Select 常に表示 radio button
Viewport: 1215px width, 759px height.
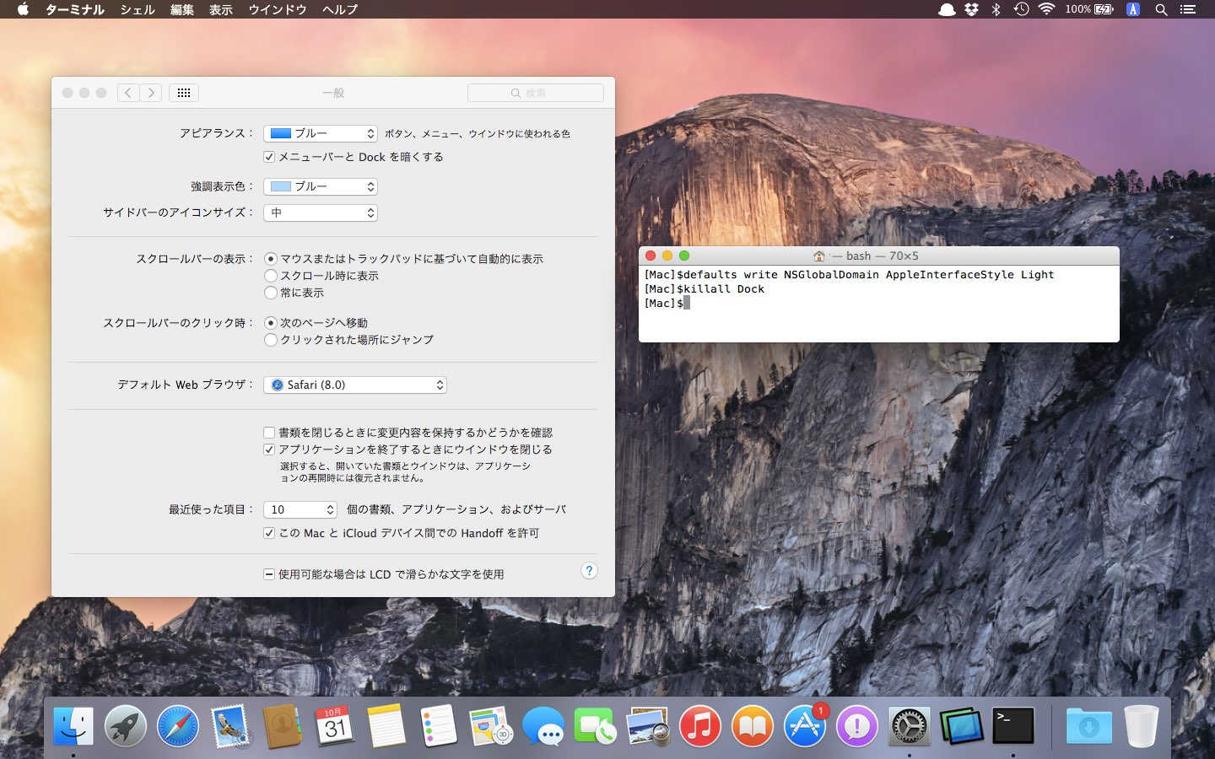tap(271, 293)
